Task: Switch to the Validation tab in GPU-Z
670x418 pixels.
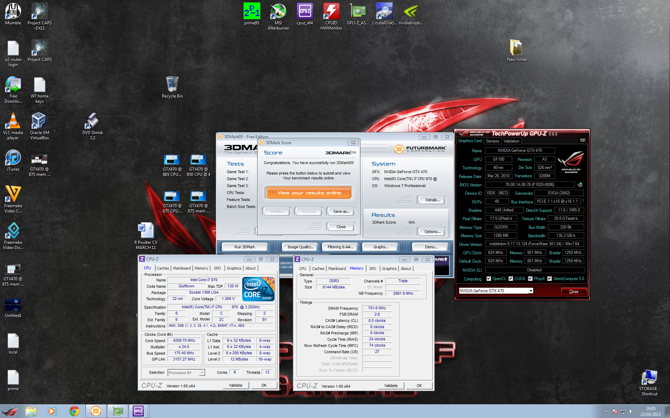Action: (511, 141)
